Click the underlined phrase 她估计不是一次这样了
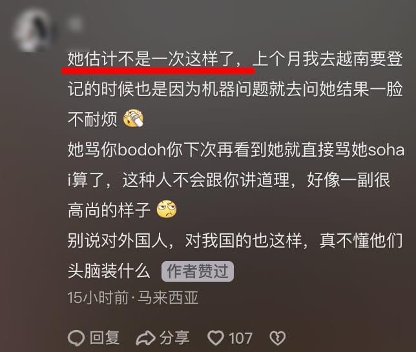This screenshot has height=352, width=416. (x=151, y=59)
